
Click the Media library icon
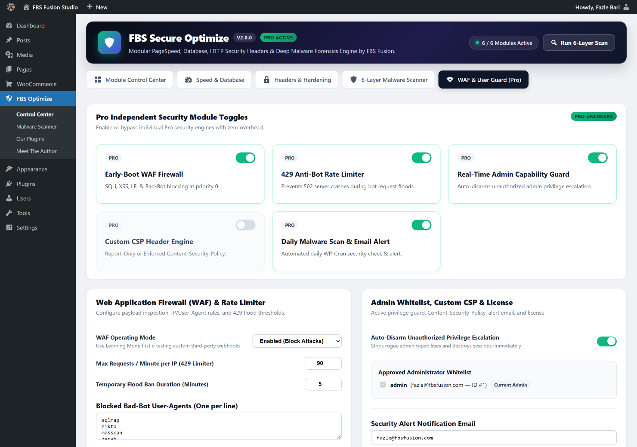tap(9, 55)
